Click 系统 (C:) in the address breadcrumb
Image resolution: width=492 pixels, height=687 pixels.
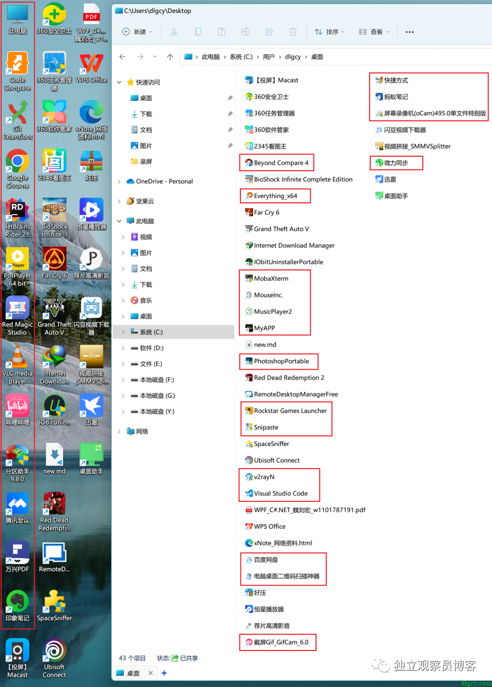[x=241, y=57]
